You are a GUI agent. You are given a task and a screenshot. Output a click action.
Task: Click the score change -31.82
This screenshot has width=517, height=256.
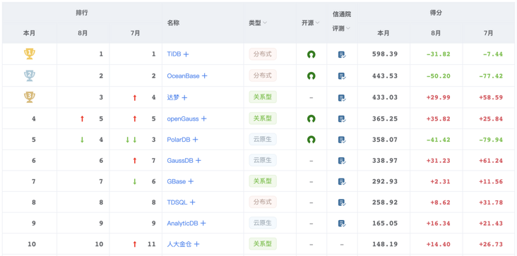438,54
